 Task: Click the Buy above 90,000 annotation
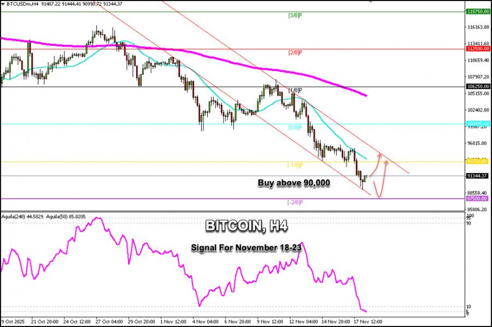(293, 183)
